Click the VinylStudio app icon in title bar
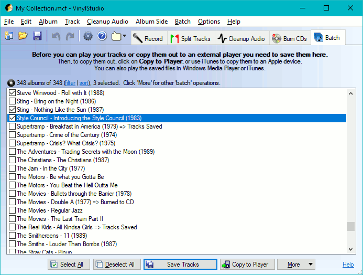 click(x=9, y=8)
